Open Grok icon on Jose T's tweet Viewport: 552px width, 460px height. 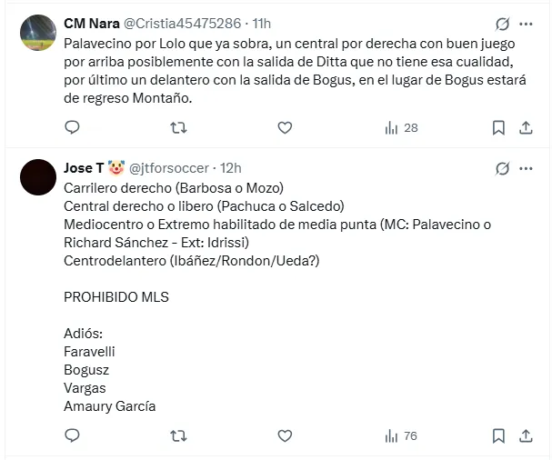tap(501, 168)
